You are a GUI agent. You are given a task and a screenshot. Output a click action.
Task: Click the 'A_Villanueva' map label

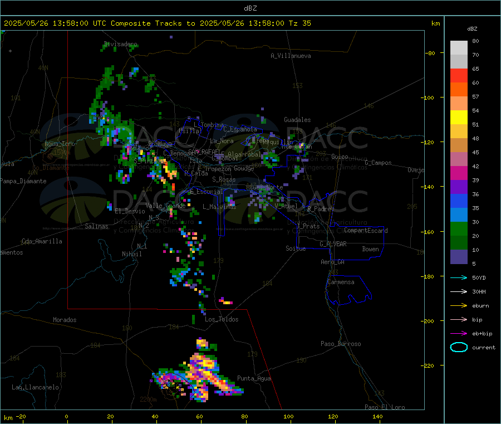291,56
